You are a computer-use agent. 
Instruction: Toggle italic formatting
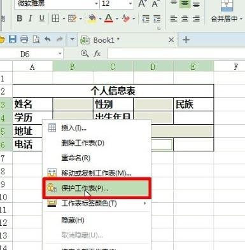tap(31, 18)
